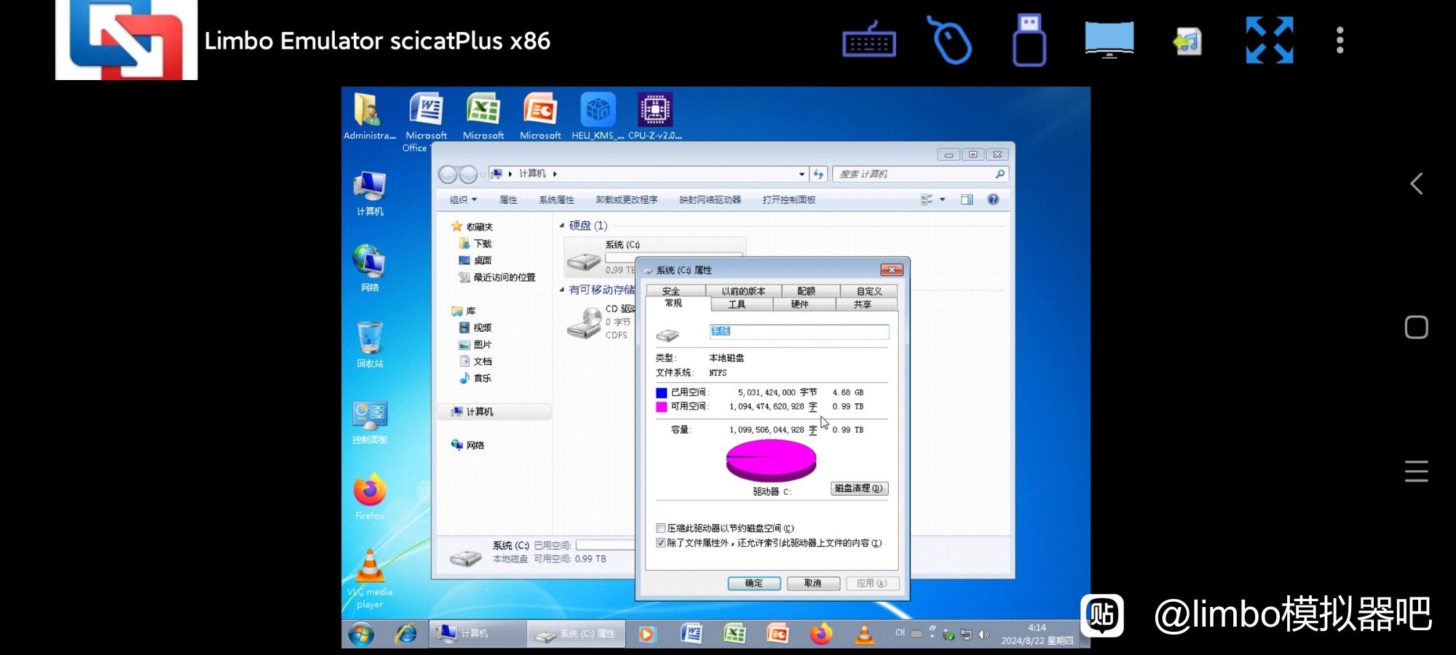
Task: Open Windows Media Player taskbar icon
Action: 646,635
